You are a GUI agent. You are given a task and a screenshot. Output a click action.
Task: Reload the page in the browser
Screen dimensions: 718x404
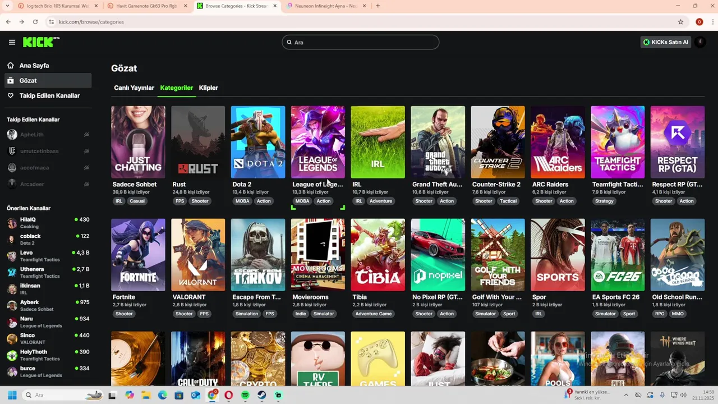coord(35,22)
